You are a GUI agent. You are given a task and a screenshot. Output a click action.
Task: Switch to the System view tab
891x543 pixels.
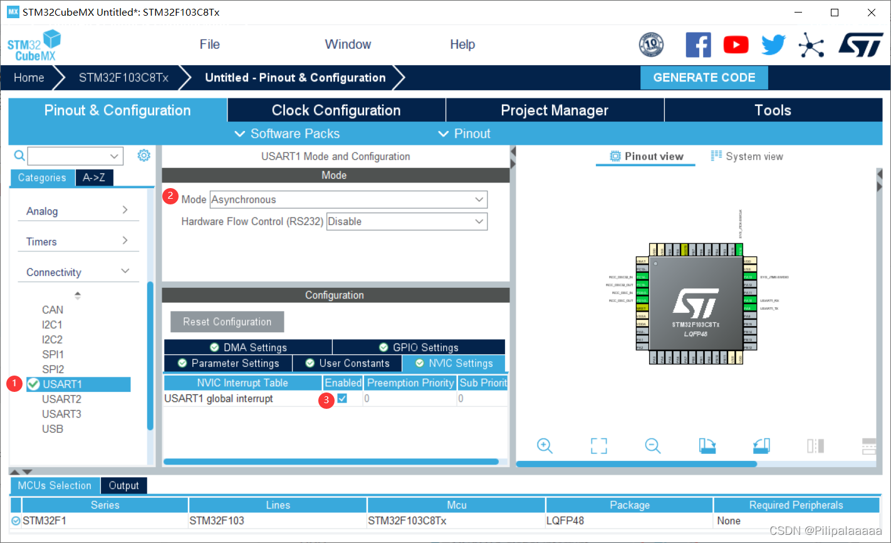(747, 157)
